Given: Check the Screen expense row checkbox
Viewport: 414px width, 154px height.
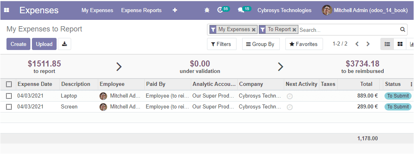Looking at the screenshot, I should pos(9,107).
